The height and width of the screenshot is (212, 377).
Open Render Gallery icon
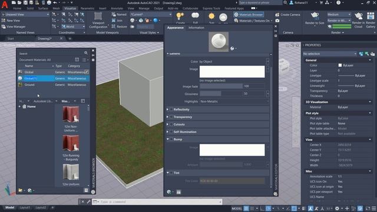point(371,16)
